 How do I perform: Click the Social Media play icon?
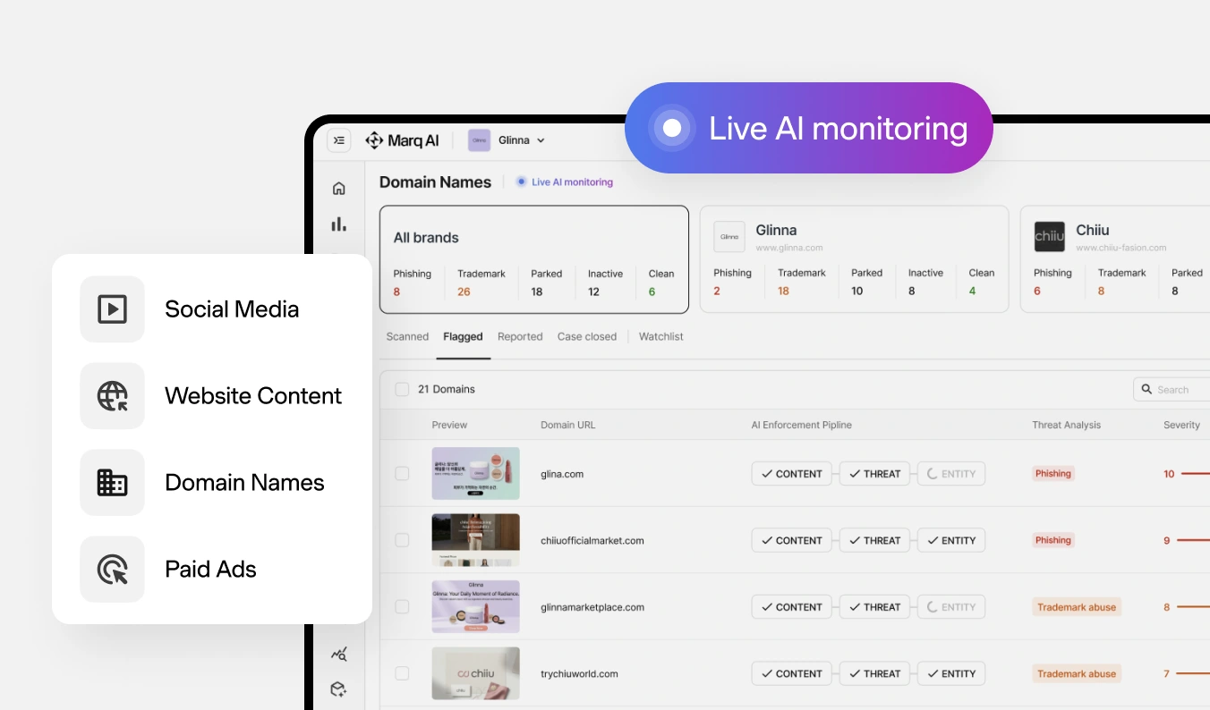112,309
